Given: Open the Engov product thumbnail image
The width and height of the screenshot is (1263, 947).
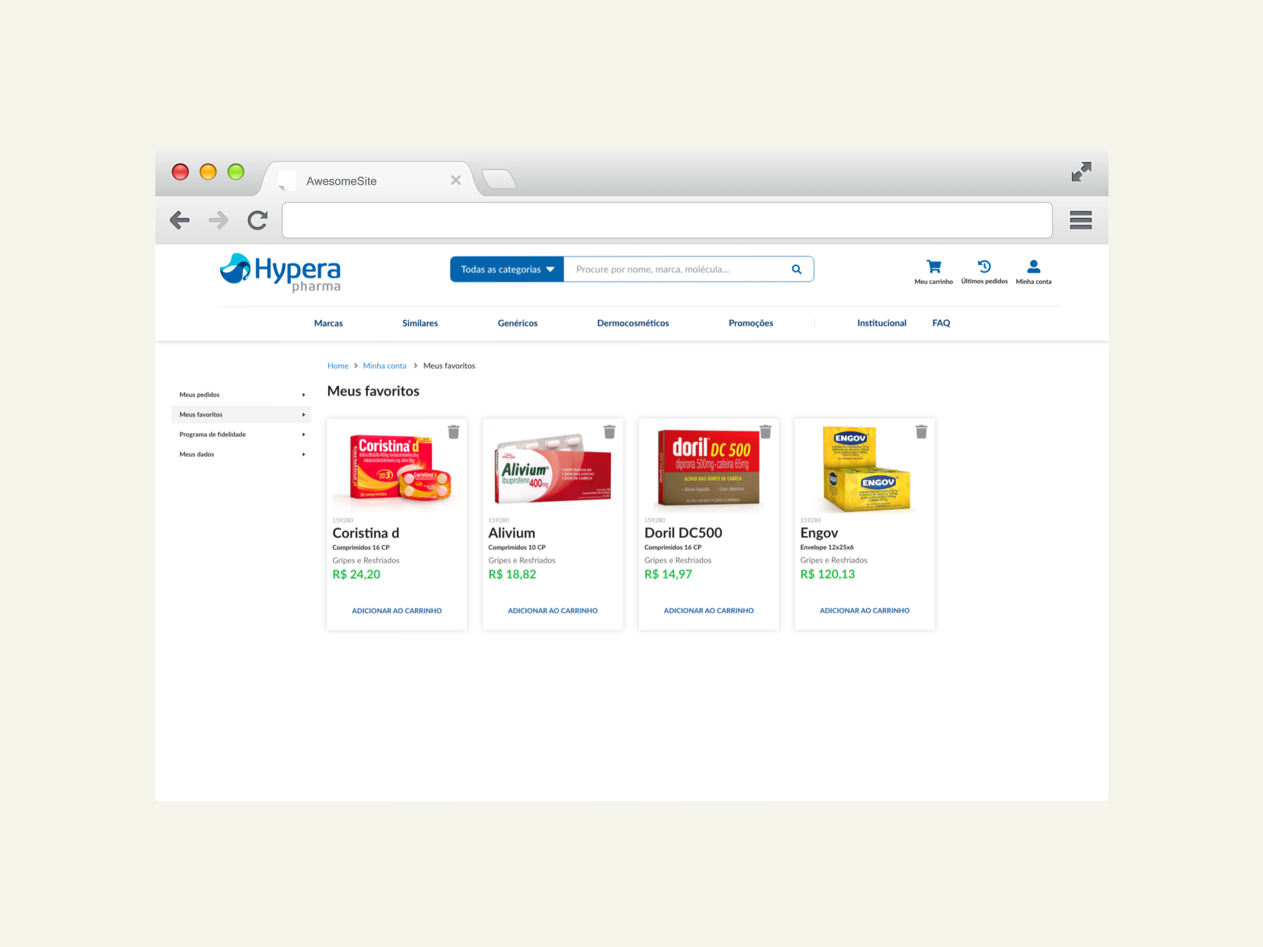Looking at the screenshot, I should click(x=864, y=468).
